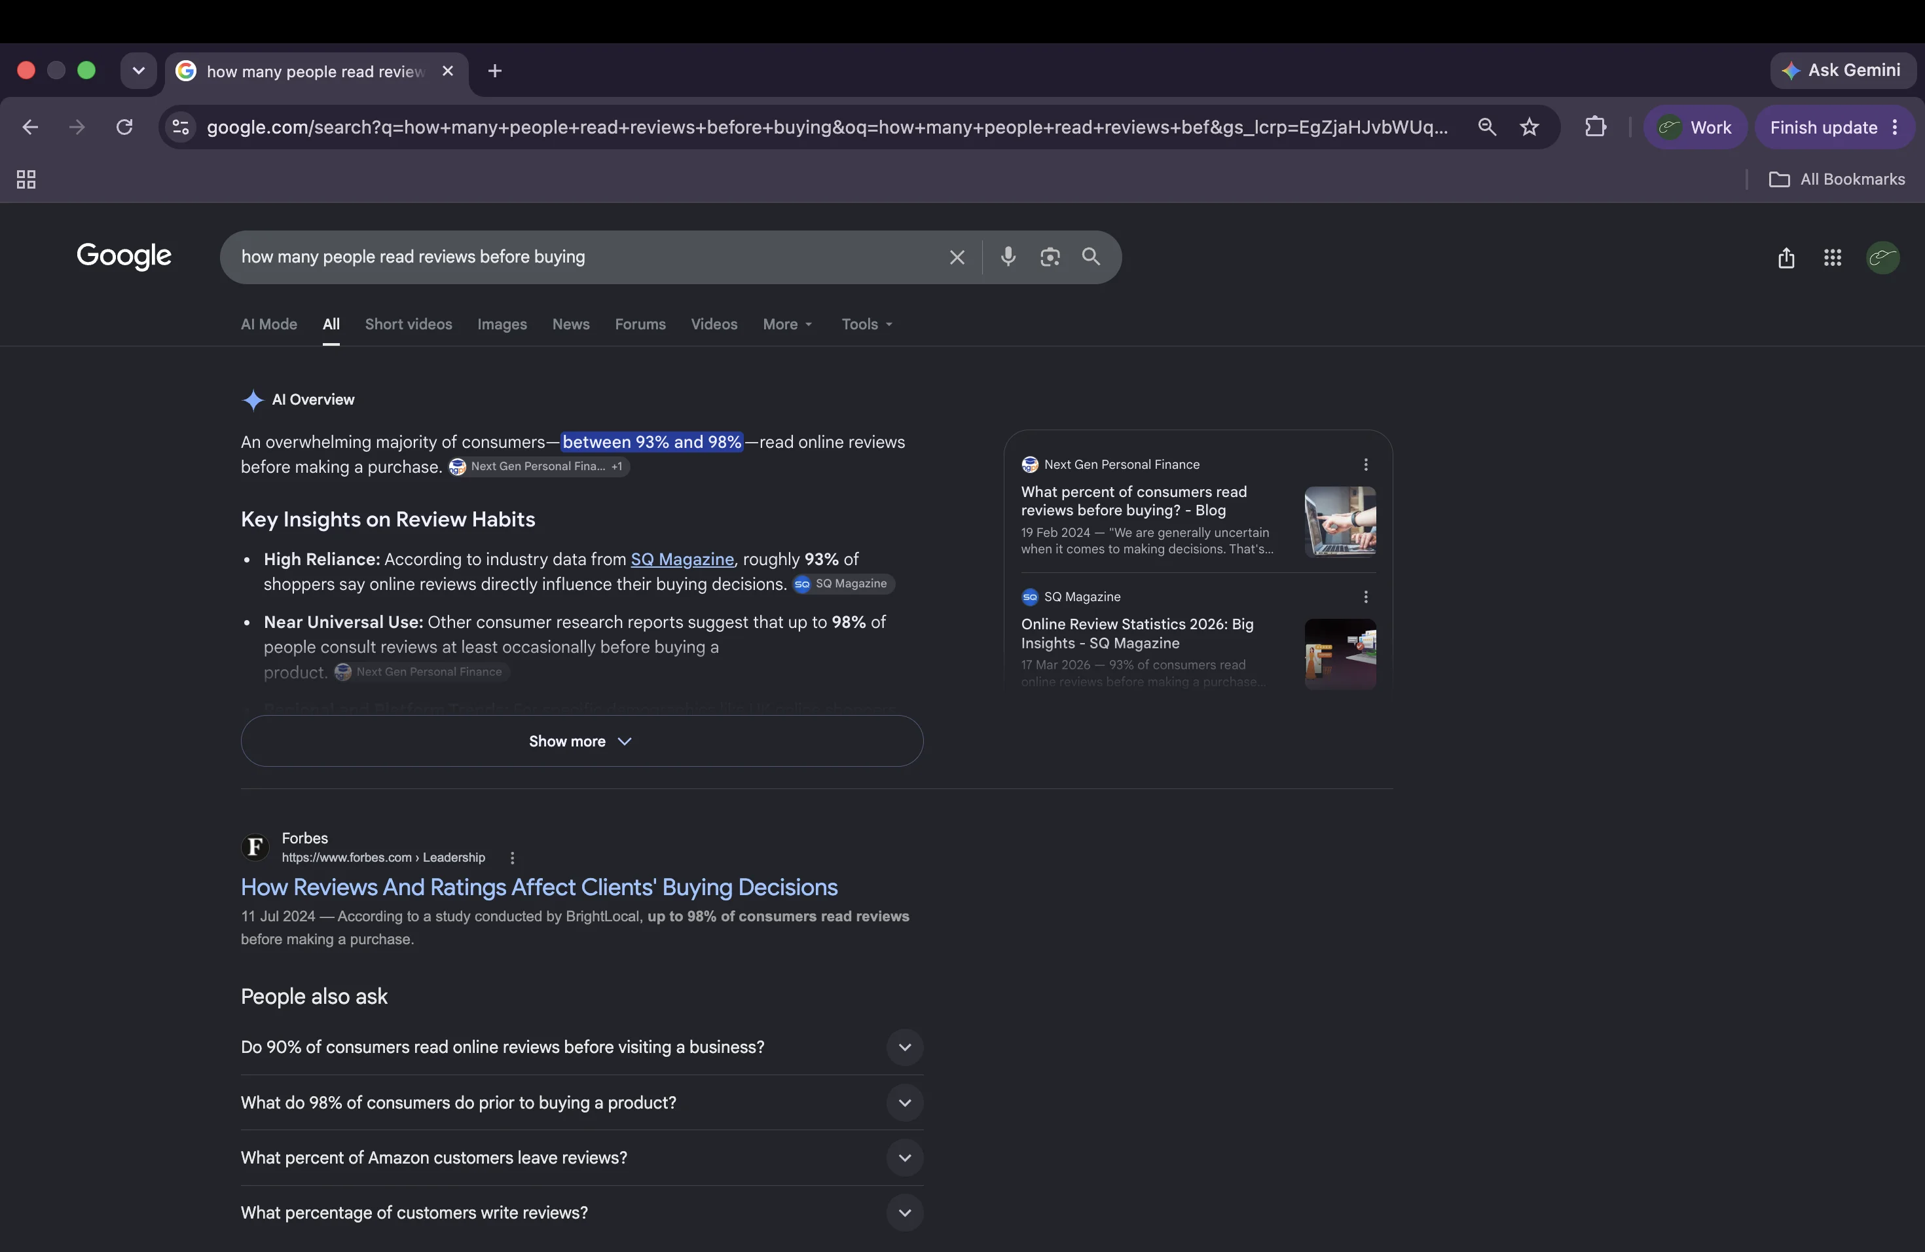Bookmark this page with the star icon
This screenshot has height=1252, width=1925.
click(1529, 127)
